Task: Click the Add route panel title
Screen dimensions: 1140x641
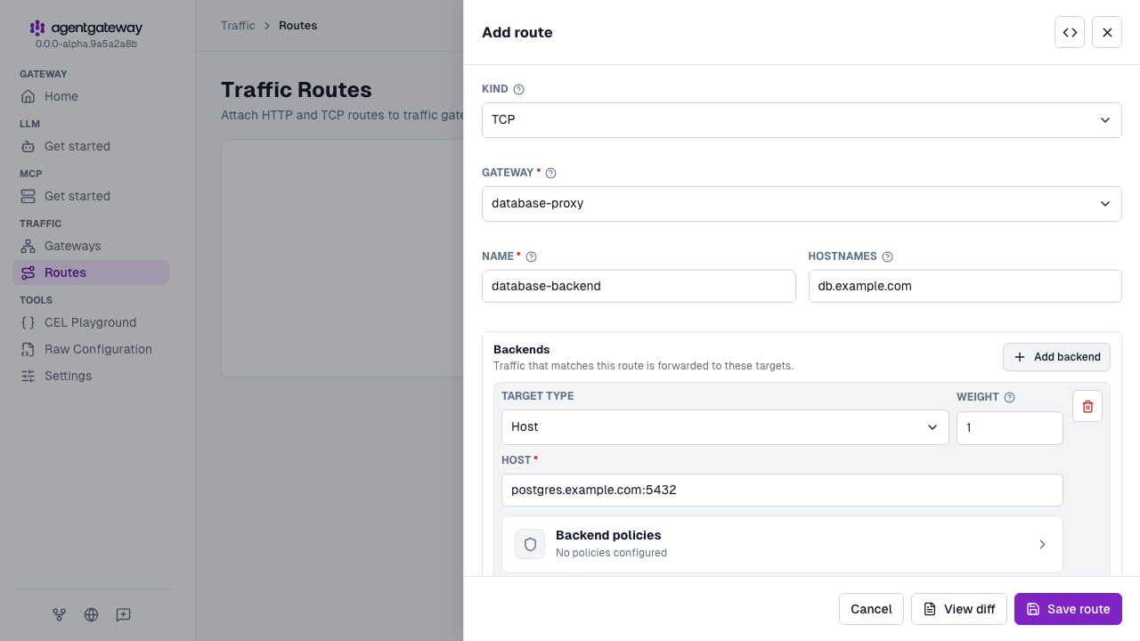Action: (517, 32)
